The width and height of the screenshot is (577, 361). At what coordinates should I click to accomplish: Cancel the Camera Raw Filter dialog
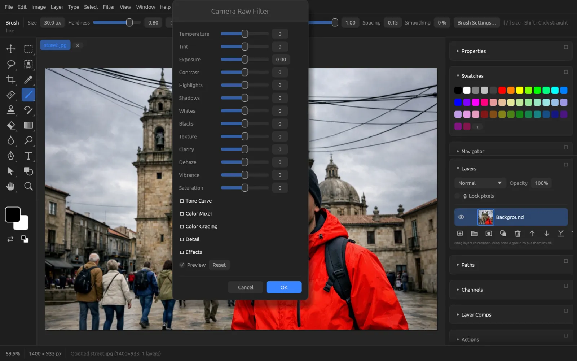[246, 287]
